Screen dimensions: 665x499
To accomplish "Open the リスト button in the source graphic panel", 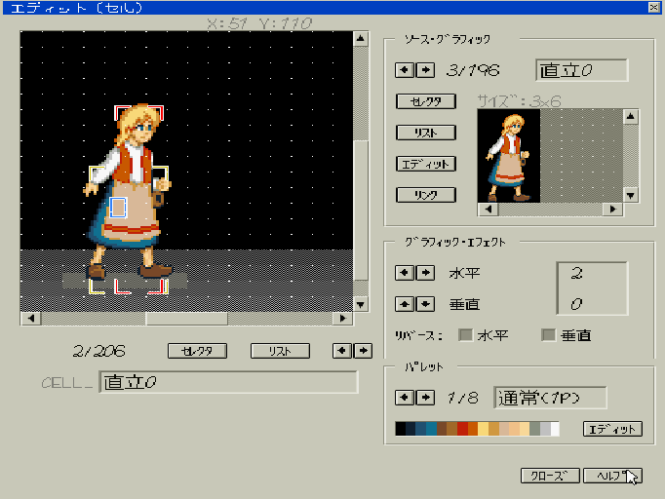I will click(x=426, y=133).
